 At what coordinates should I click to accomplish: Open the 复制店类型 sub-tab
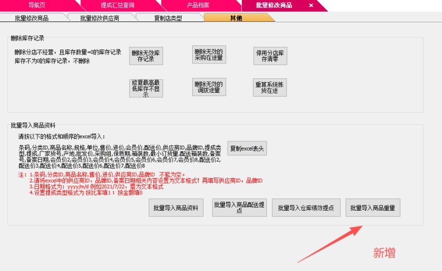pyautogui.click(x=168, y=18)
